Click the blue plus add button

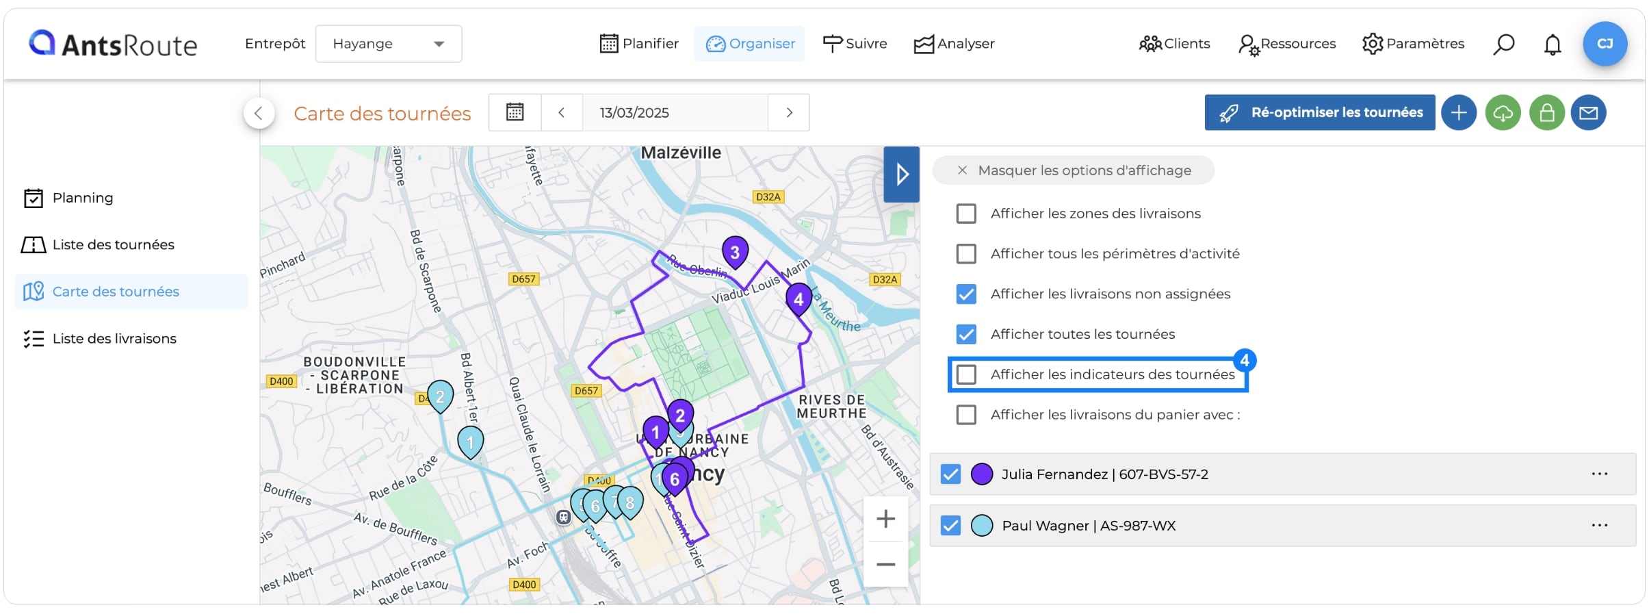(1459, 112)
